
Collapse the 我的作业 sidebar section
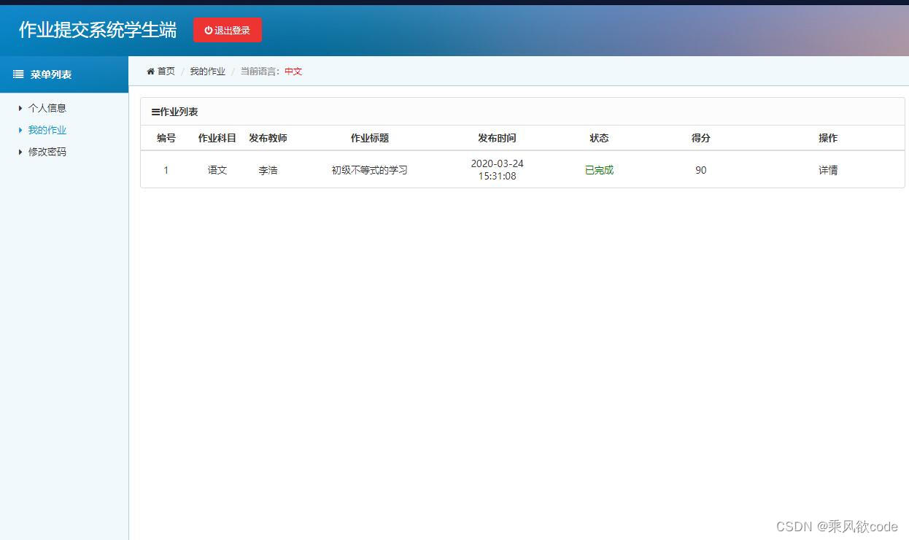pyautogui.click(x=47, y=129)
